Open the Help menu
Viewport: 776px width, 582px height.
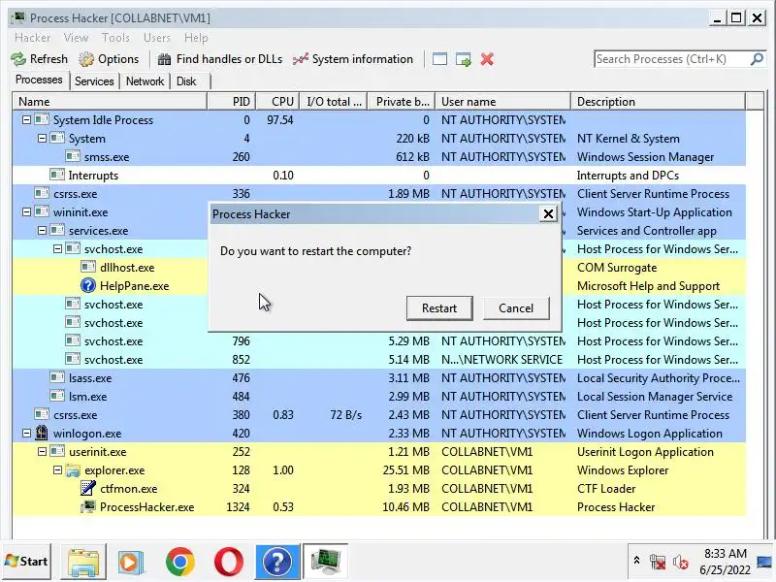tap(196, 38)
